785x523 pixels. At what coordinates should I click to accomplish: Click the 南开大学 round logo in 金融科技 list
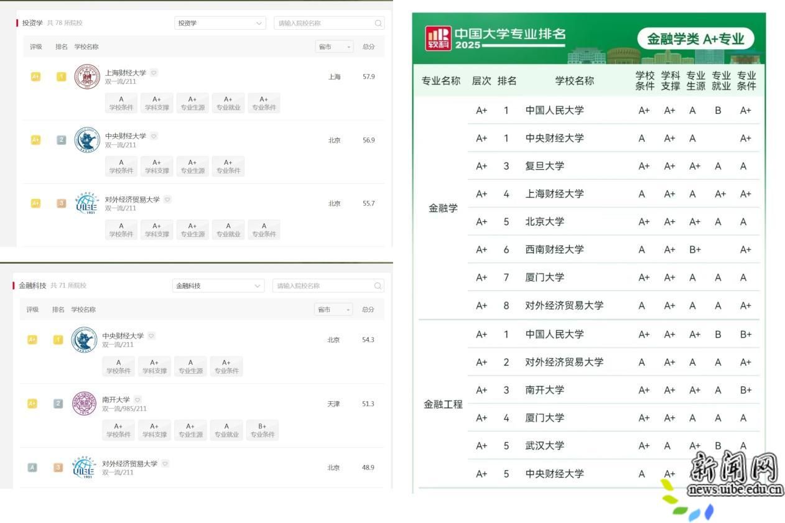84,404
